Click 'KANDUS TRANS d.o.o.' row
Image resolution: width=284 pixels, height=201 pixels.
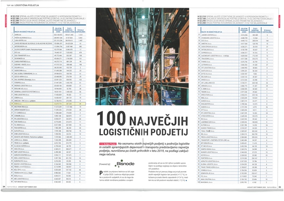[x=235, y=128]
